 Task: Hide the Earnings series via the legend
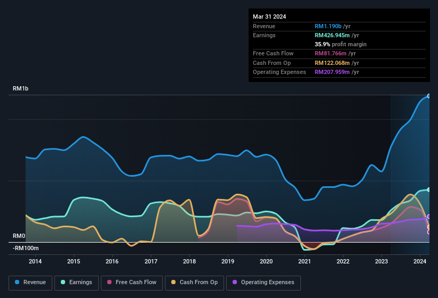click(x=77, y=283)
